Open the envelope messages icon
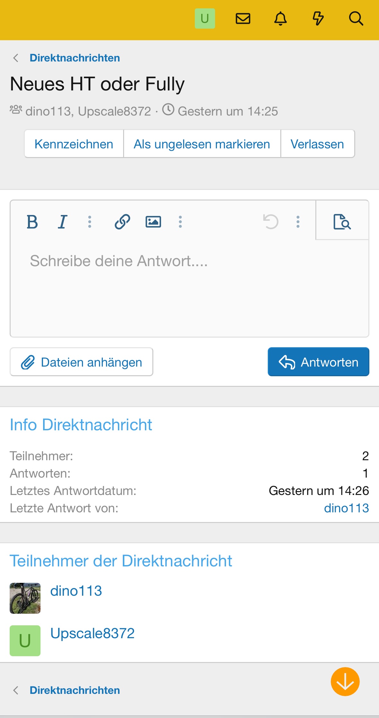 click(243, 19)
